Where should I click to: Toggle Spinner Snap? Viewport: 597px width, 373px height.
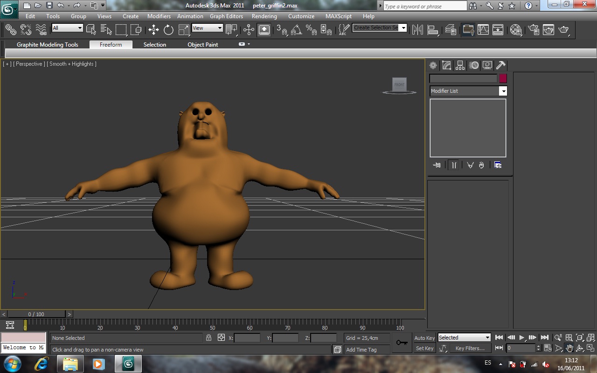[x=326, y=29]
